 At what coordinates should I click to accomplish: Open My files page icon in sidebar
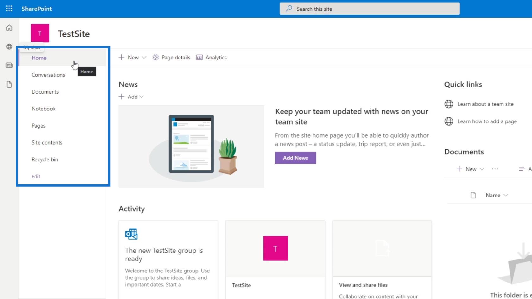[9, 84]
